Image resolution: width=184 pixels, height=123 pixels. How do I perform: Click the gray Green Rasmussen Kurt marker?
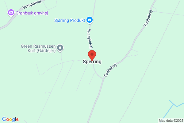point(60,48)
